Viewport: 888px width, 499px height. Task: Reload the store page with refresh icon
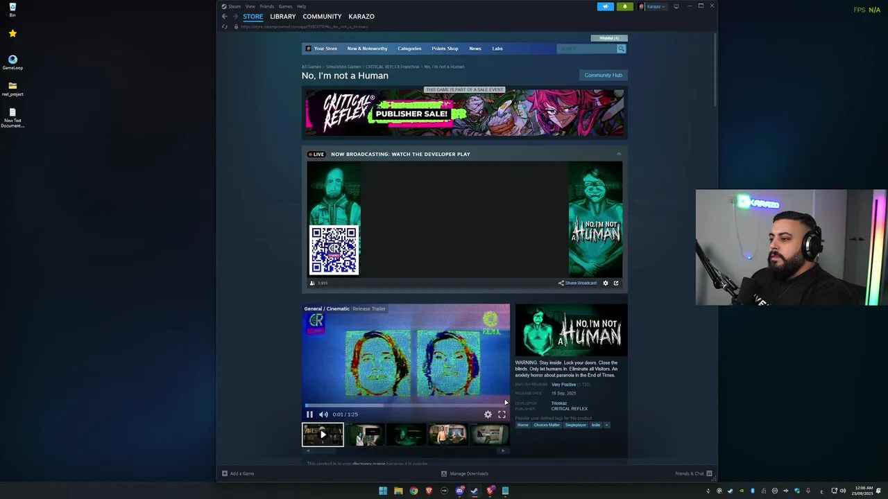point(224,27)
